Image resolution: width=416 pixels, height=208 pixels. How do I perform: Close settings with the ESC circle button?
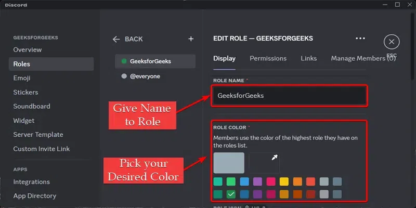(x=392, y=42)
